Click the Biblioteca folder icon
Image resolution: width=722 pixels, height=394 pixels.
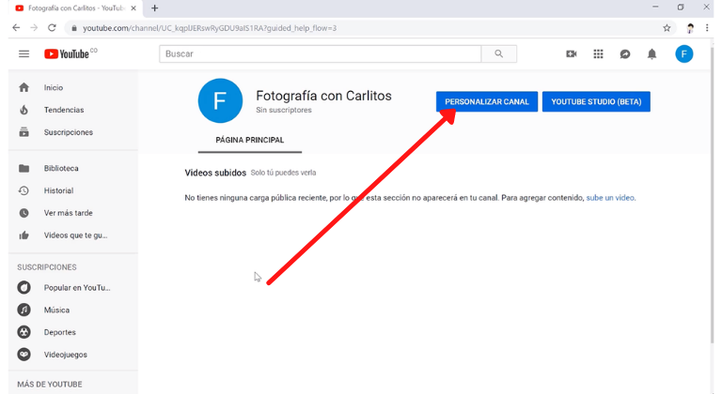(24, 168)
